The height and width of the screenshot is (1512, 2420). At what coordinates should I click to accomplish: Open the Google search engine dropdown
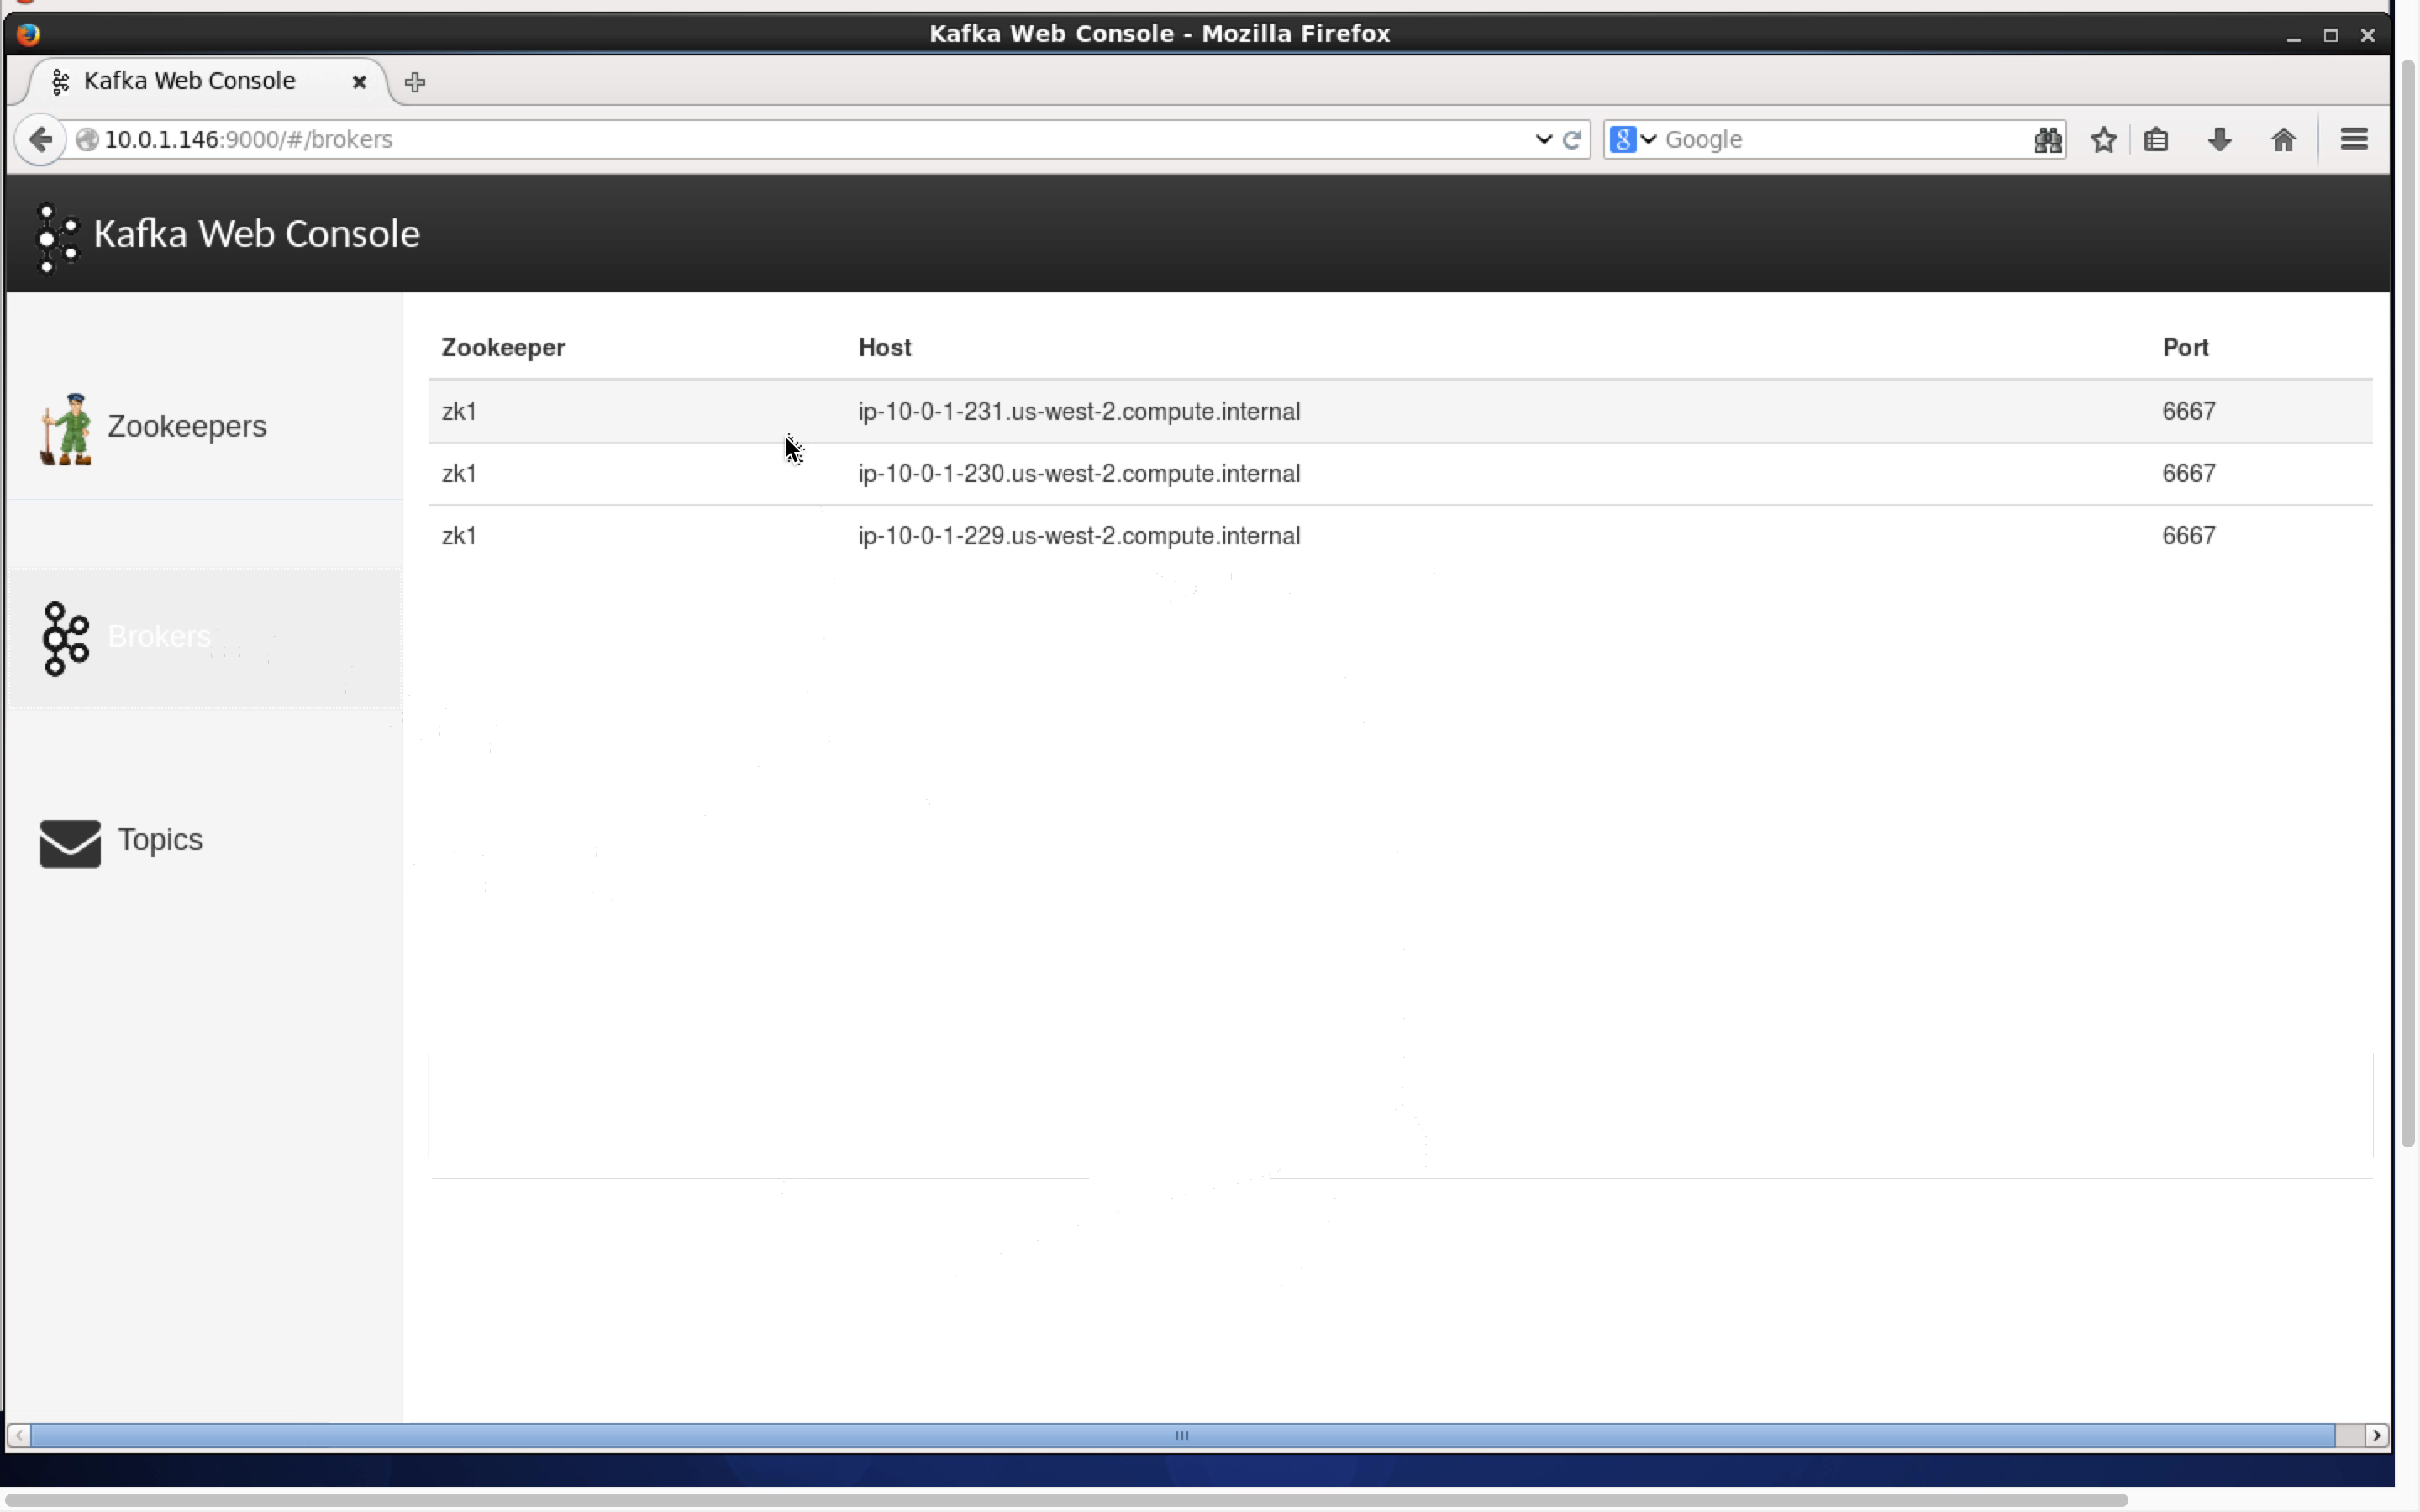click(1634, 139)
